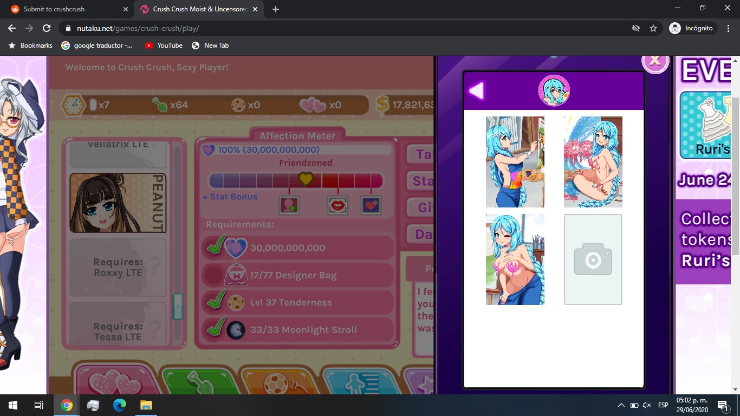Screen dimensions: 740x416
Task: Click the Designer Bag gift icon
Action: tap(236, 275)
